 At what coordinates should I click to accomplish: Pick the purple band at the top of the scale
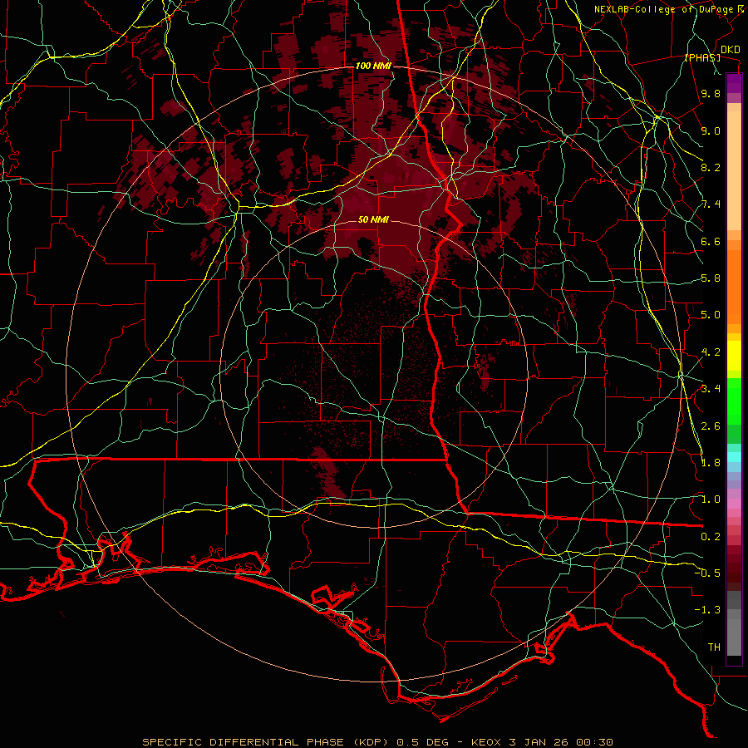734,83
